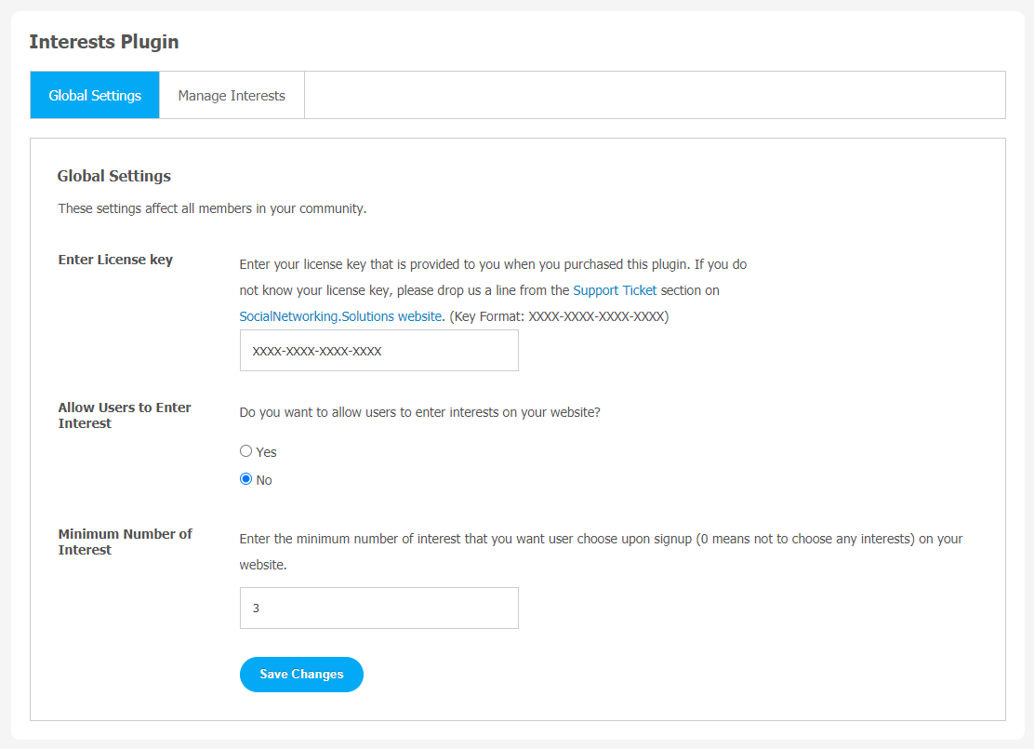The image size is (1034, 749).
Task: Click the Save Changes button
Action: point(301,674)
